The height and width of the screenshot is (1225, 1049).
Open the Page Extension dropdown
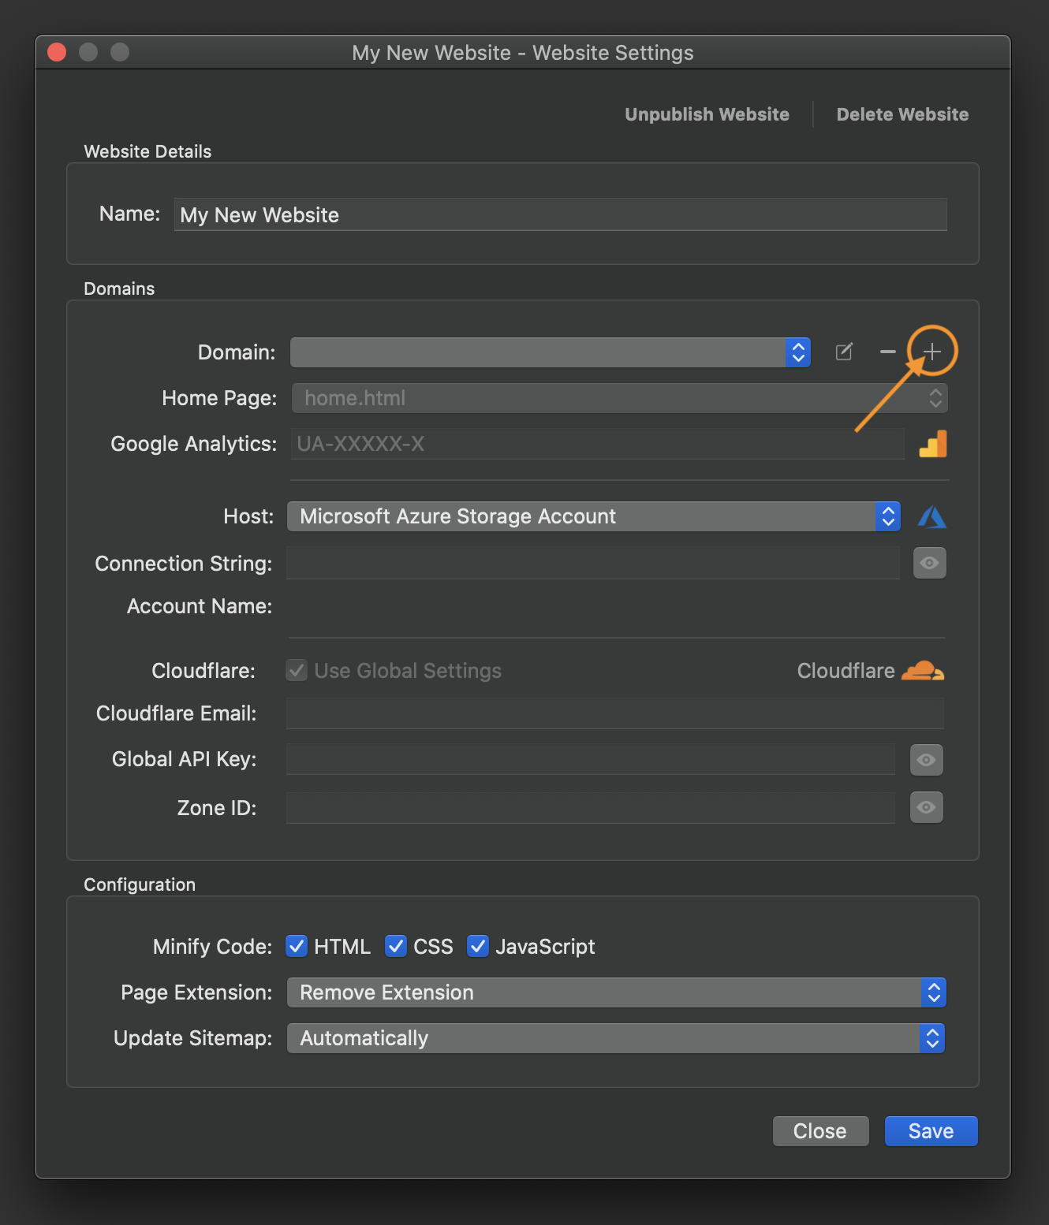(616, 992)
